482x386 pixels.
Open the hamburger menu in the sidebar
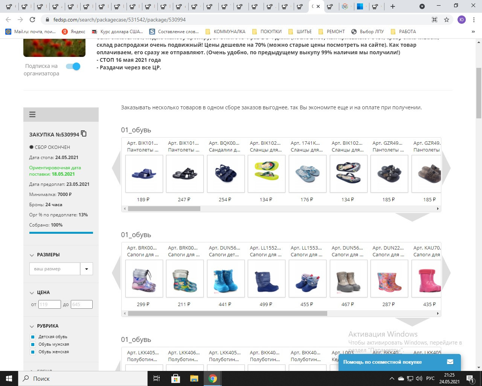(32, 115)
